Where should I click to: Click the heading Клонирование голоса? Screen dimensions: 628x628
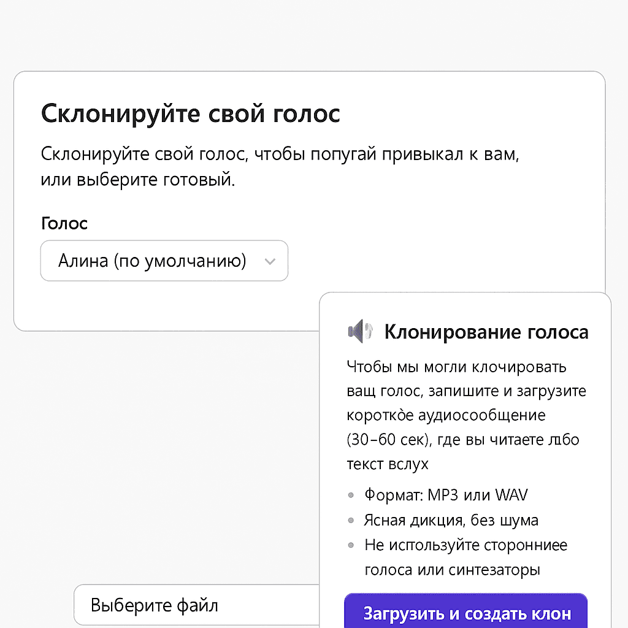pos(486,332)
